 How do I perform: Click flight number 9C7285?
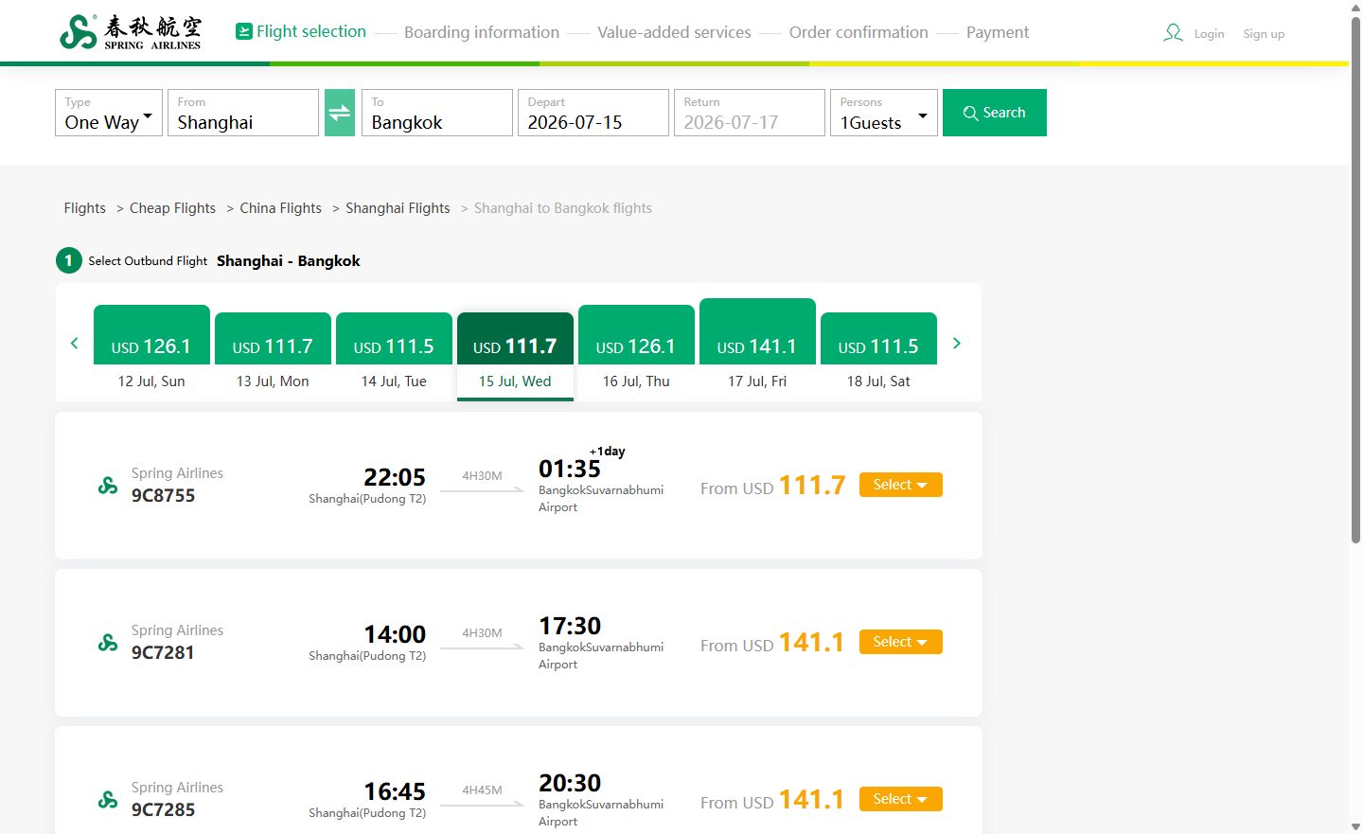[163, 809]
